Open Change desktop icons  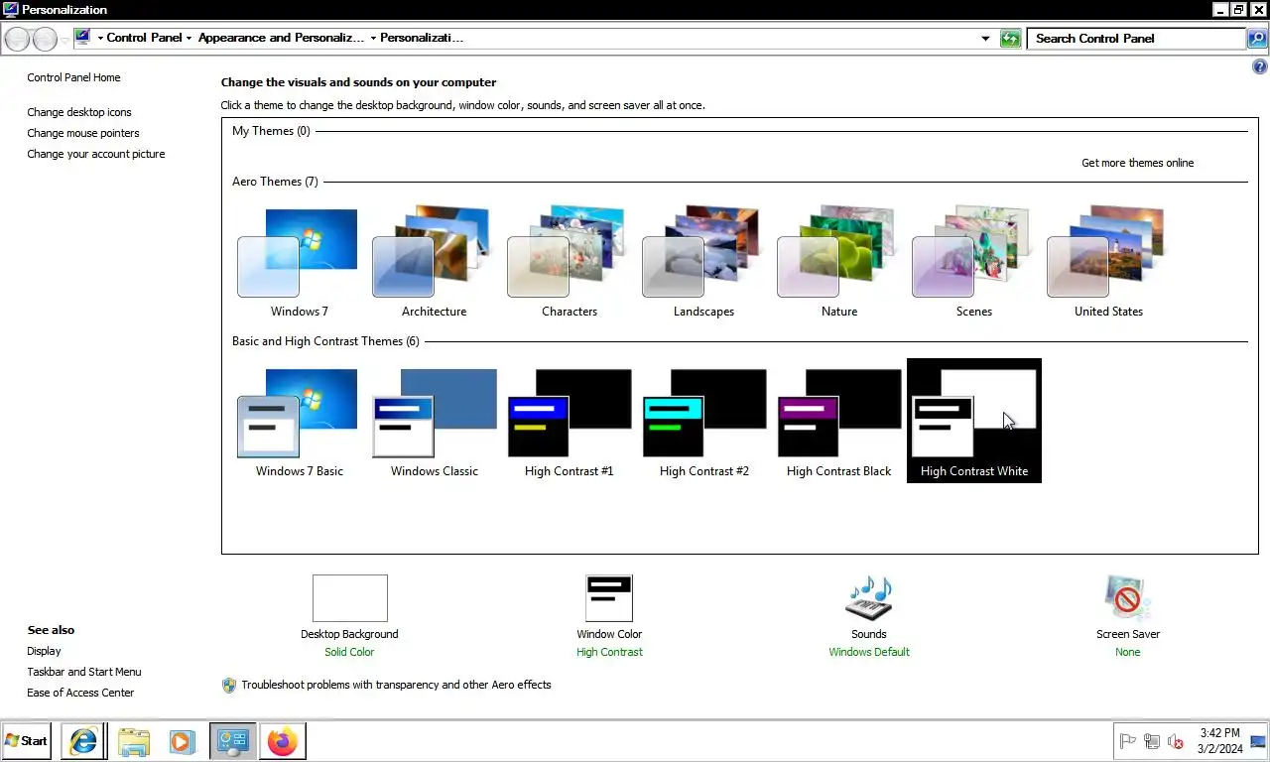coord(79,112)
